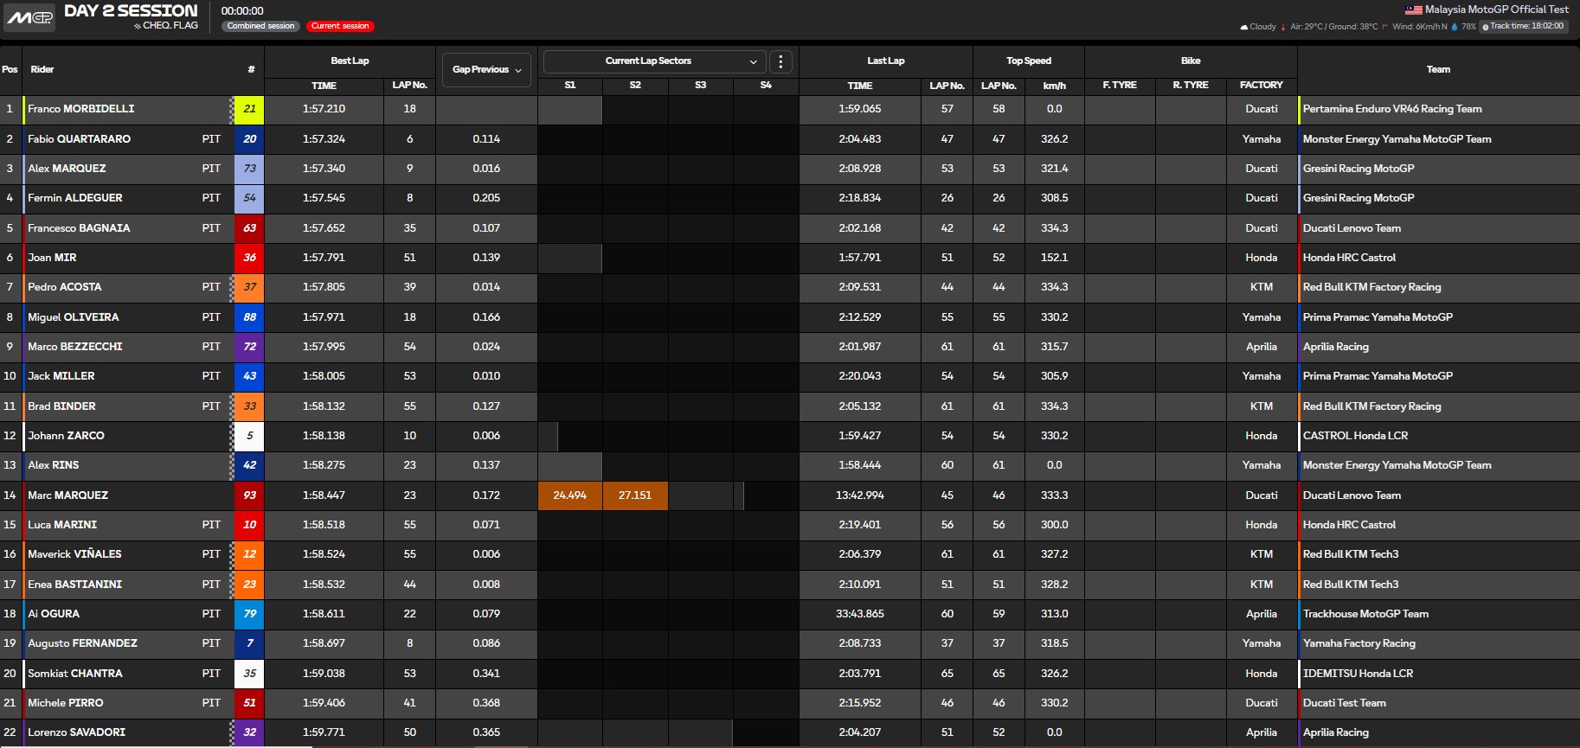Click the Best Lap group header
The image size is (1580, 748).
click(x=350, y=61)
